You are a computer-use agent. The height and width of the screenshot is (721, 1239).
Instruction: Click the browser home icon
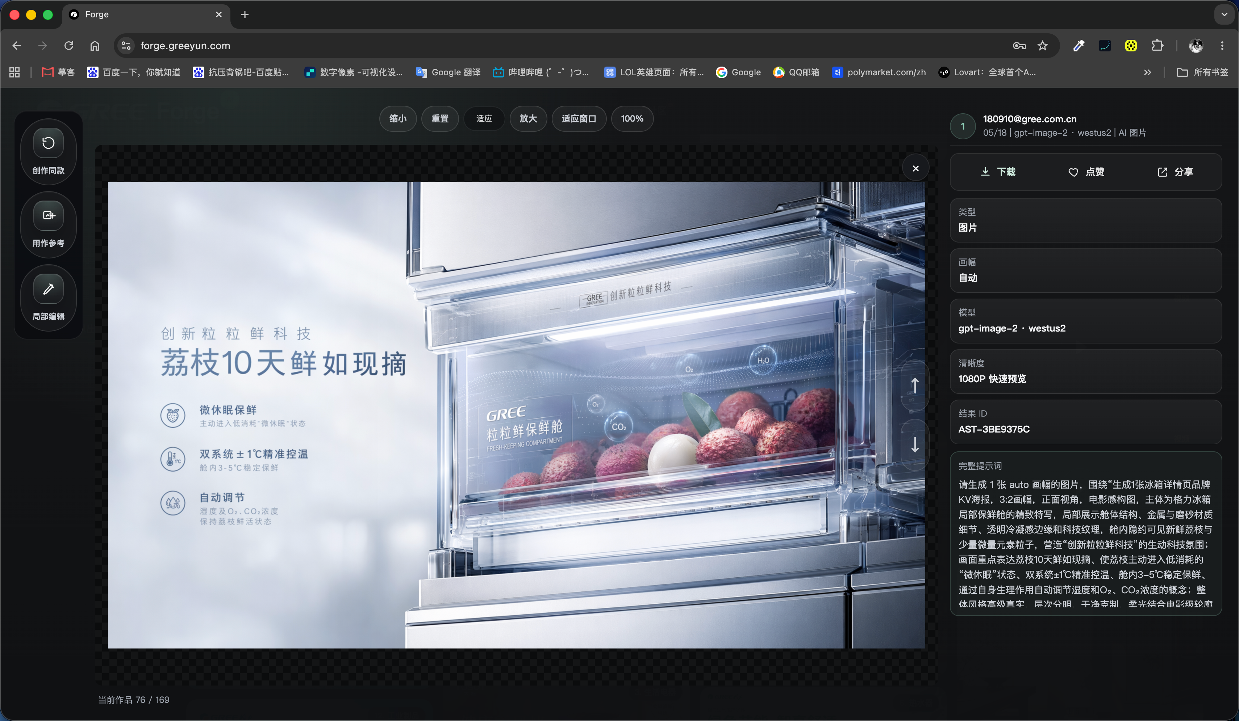95,46
